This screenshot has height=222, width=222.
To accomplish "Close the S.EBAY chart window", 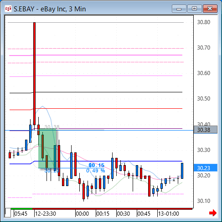I will [210, 9].
